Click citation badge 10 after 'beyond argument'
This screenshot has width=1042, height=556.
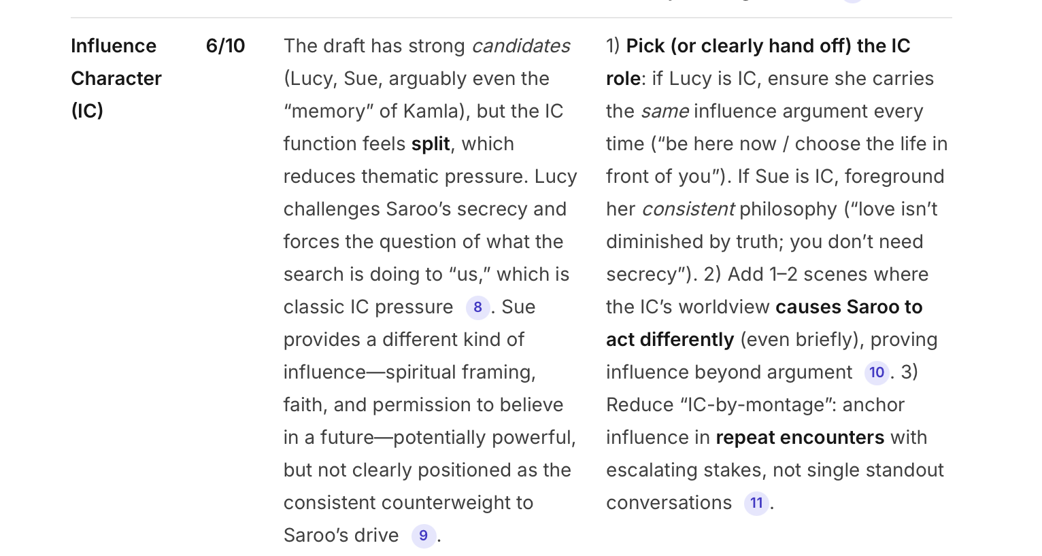876,372
